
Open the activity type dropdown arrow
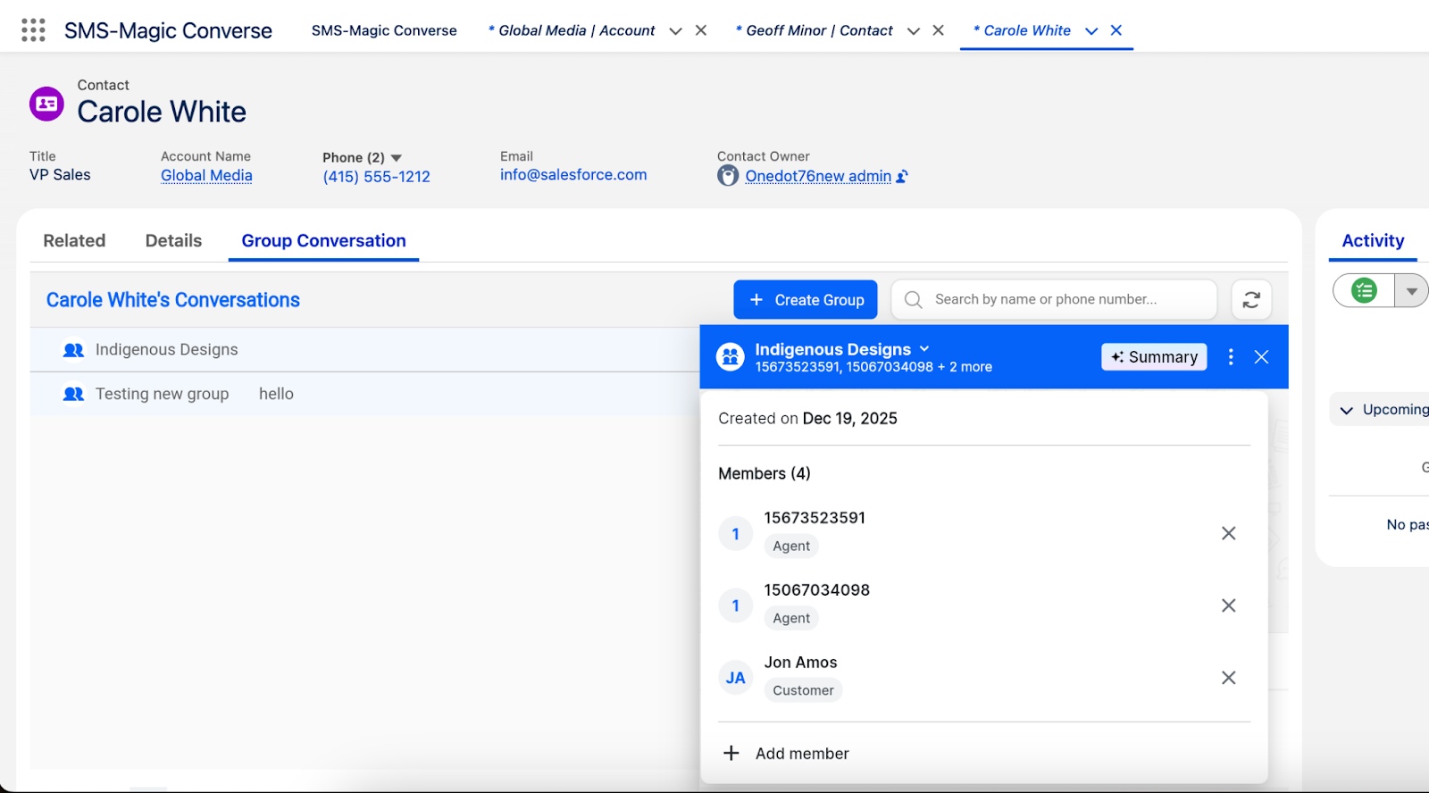point(1412,291)
